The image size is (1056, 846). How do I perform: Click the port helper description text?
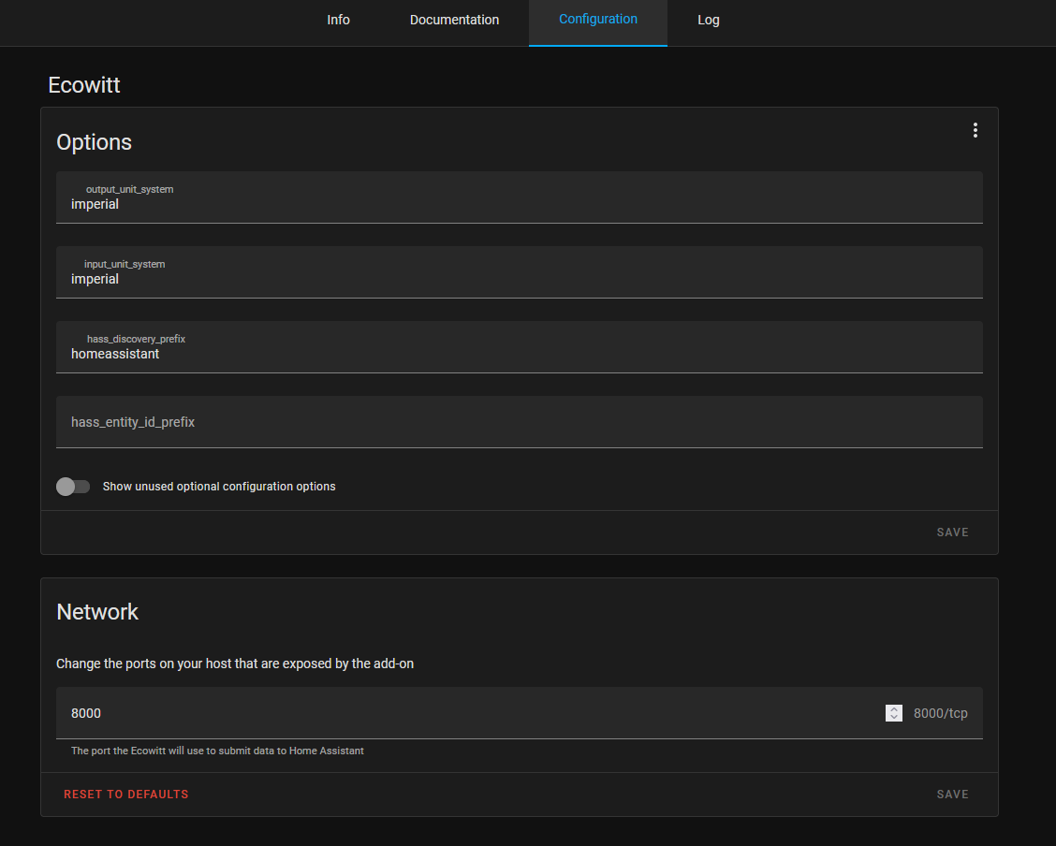tap(217, 751)
